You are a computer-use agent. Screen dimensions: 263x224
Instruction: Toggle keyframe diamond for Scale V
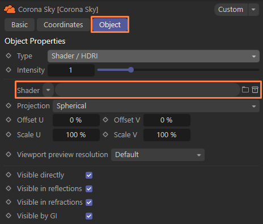[x=105, y=134]
